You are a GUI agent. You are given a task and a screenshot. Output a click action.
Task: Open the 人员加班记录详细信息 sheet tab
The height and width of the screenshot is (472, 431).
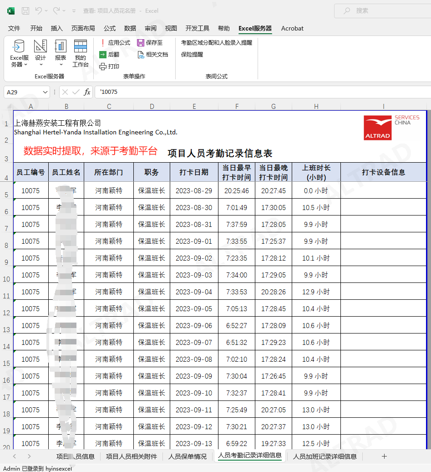(x=325, y=456)
